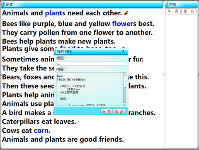199x150 pixels.
Task: Click the 保存 button to save the link
Action: pyautogui.click(x=107, y=111)
